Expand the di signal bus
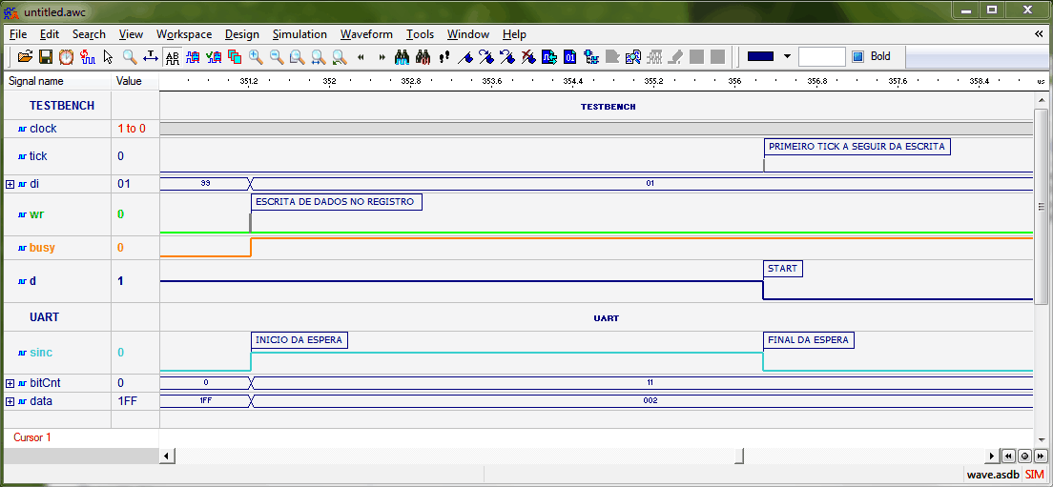This screenshot has height=487, width=1053. pyautogui.click(x=10, y=185)
